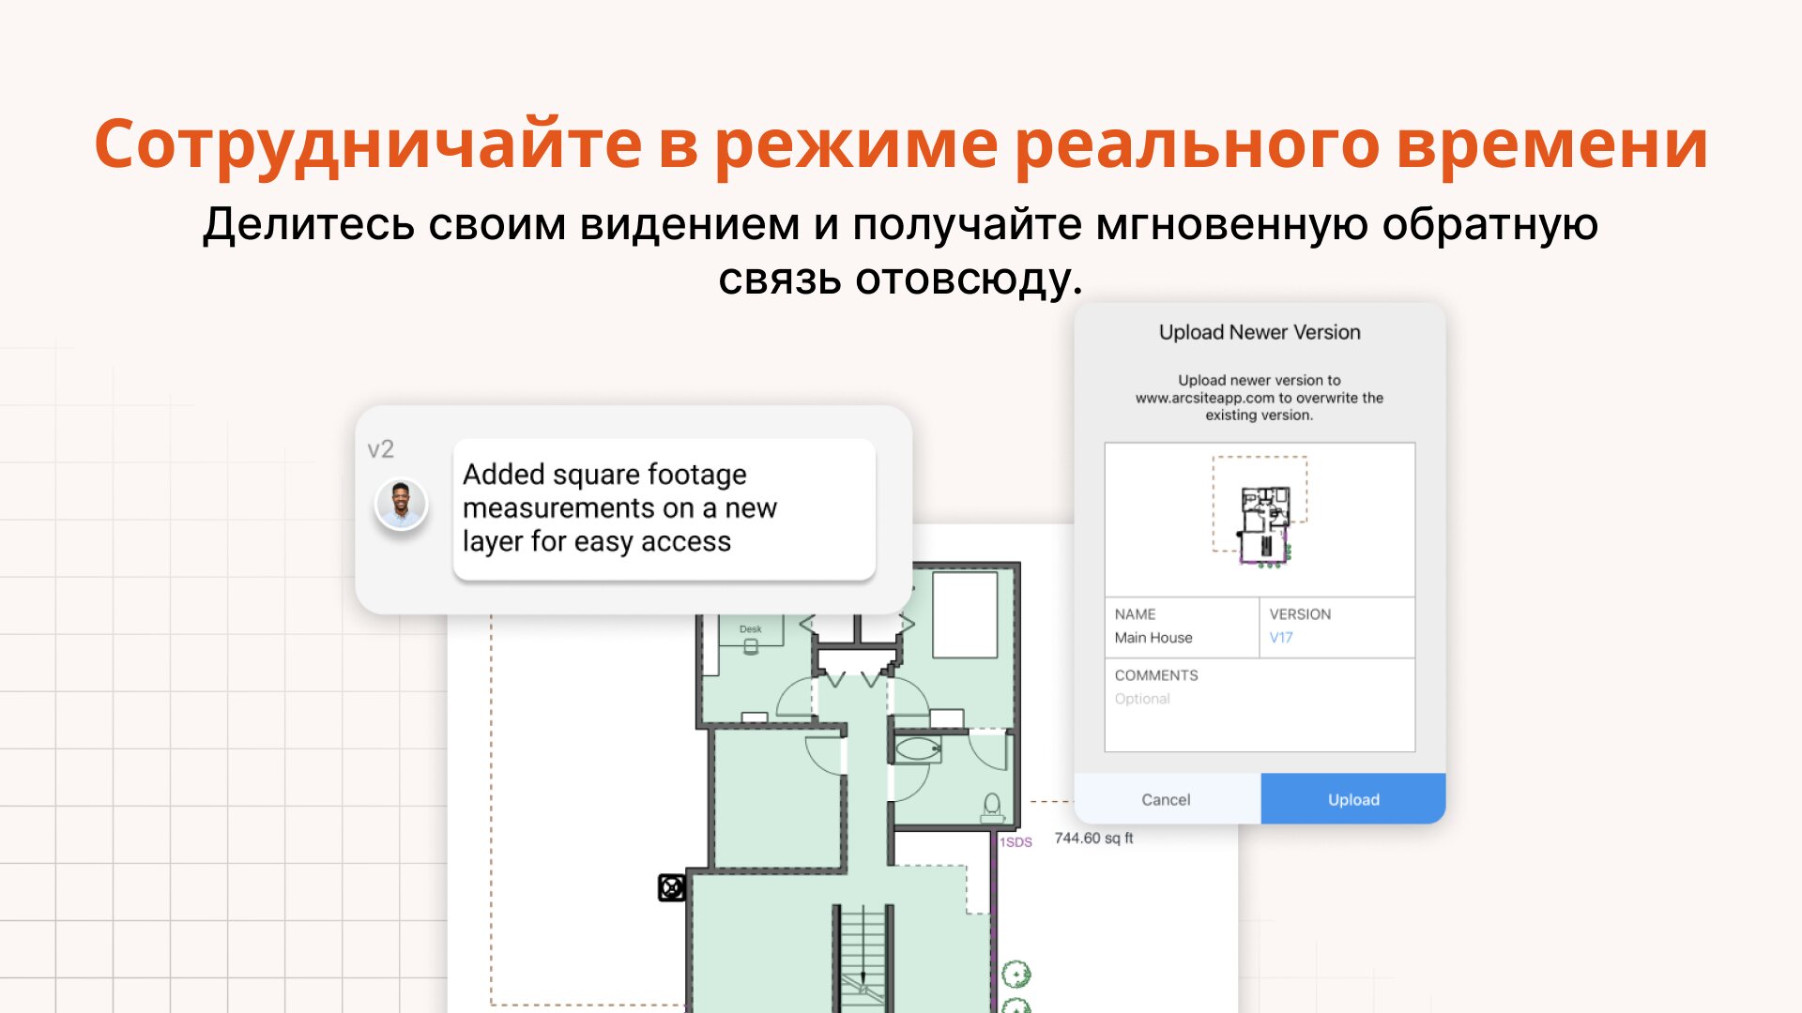This screenshot has width=1802, height=1013.
Task: Click the 744.60 sq ft measurement label
Action: [1093, 839]
